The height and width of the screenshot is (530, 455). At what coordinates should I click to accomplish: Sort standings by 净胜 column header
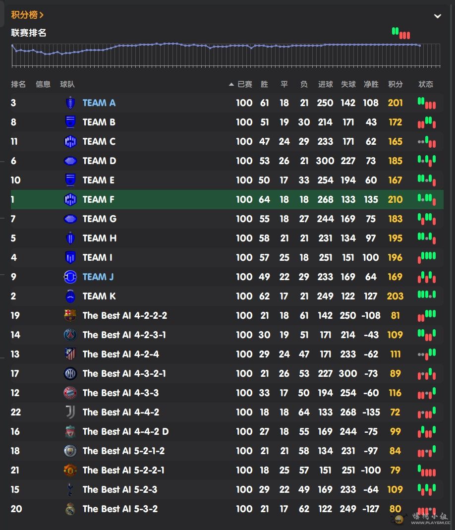(371, 84)
